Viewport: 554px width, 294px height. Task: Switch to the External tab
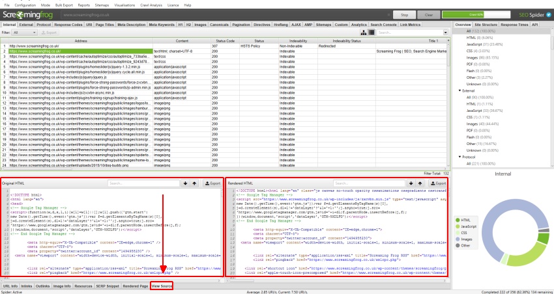pyautogui.click(x=26, y=25)
